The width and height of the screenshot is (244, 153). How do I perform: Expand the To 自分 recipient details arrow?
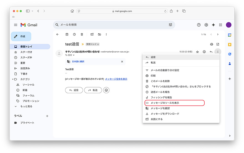tap(74, 55)
